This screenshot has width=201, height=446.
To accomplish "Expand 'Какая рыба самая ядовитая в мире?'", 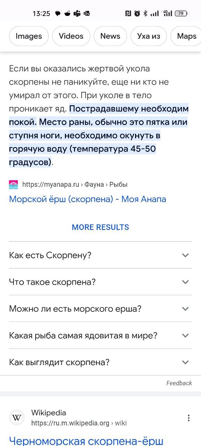I will click(x=100, y=336).
